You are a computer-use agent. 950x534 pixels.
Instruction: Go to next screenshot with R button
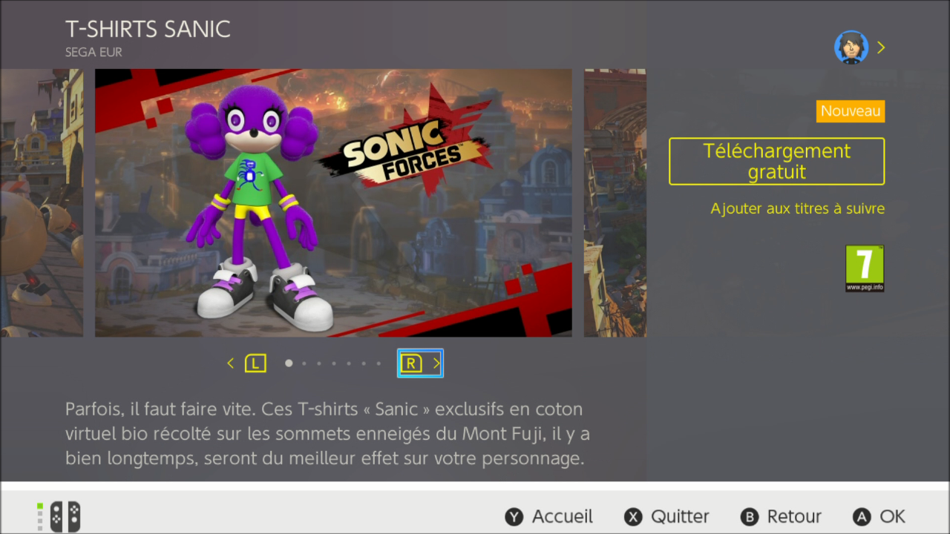411,363
